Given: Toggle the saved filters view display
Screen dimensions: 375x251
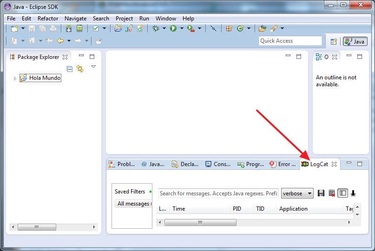Looking at the screenshot, I should (x=342, y=193).
